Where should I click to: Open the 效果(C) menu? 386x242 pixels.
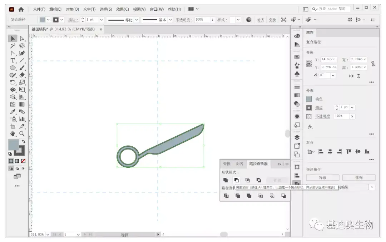[122, 9]
